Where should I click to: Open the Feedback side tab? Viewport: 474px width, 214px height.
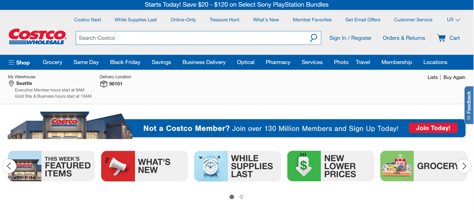(469, 105)
